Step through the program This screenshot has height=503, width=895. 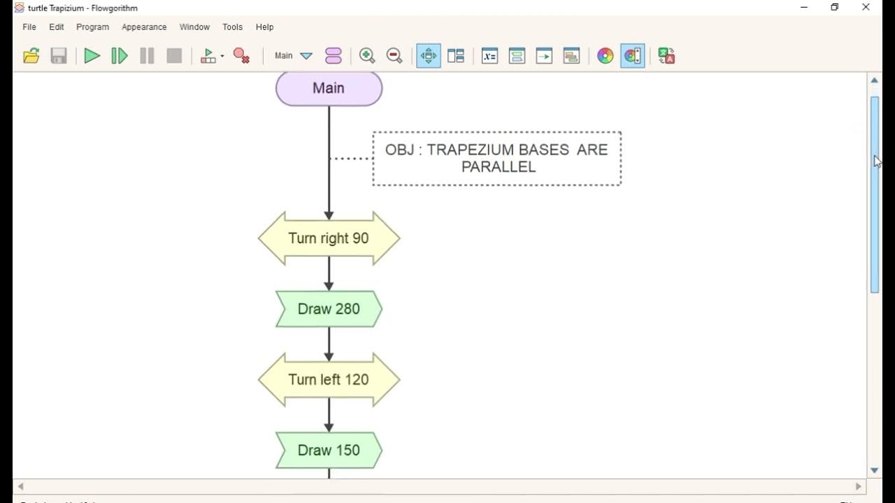(x=120, y=56)
